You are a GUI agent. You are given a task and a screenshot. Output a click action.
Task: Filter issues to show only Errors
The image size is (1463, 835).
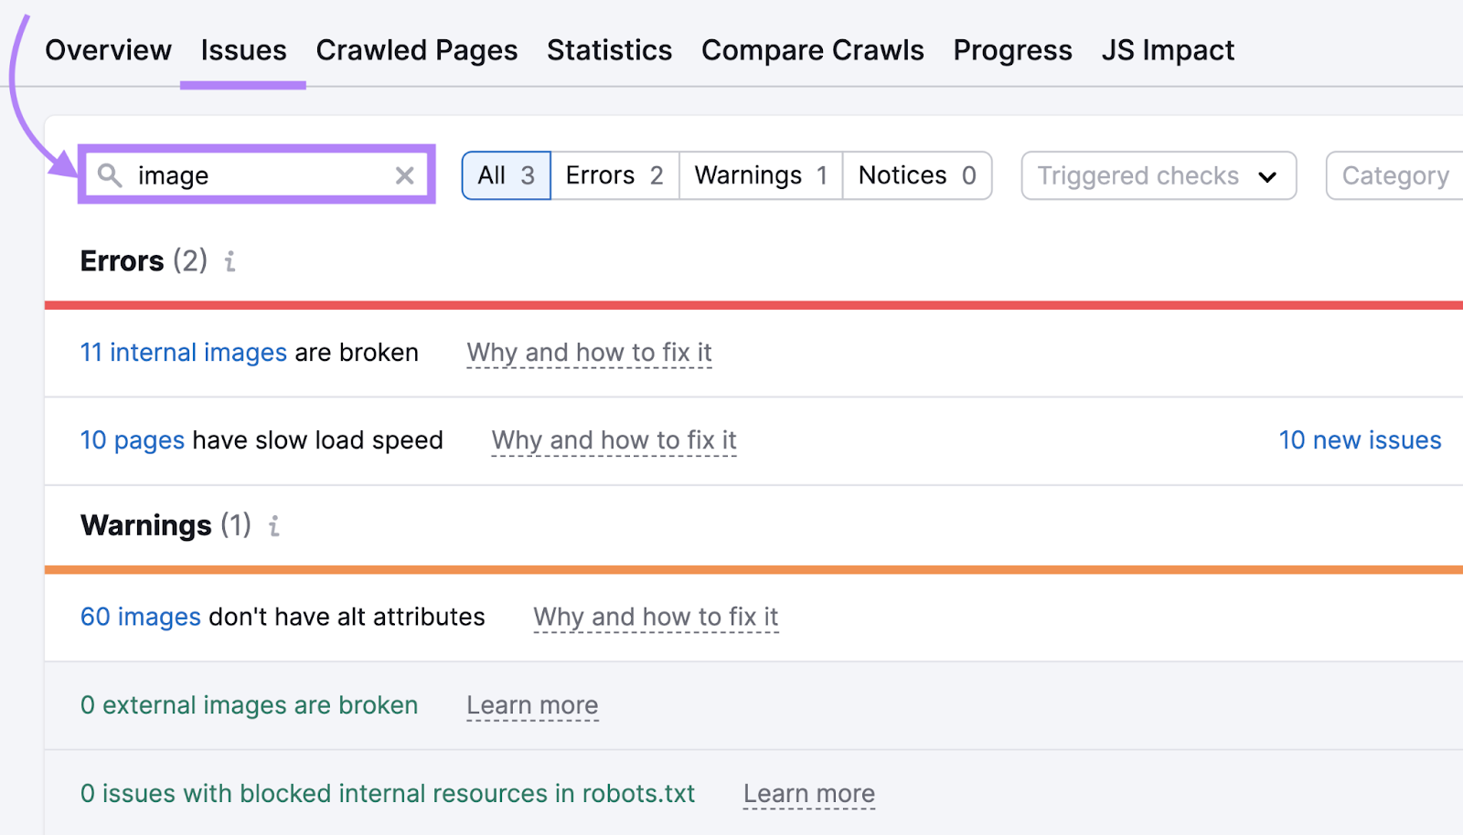coord(614,174)
